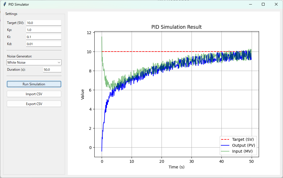Viewport: 283px width, 178px height.
Task: Click the Time (s) axis label
Action: (x=177, y=167)
